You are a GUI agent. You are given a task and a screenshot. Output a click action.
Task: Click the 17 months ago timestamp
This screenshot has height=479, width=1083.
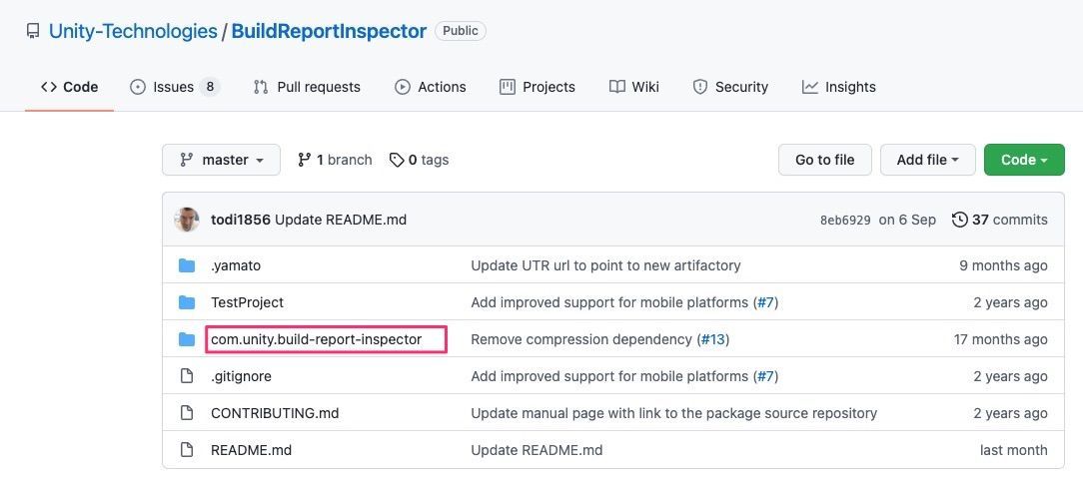coord(1001,339)
